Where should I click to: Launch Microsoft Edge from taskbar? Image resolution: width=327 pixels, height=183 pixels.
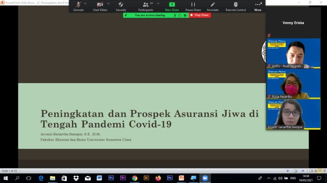41,178
